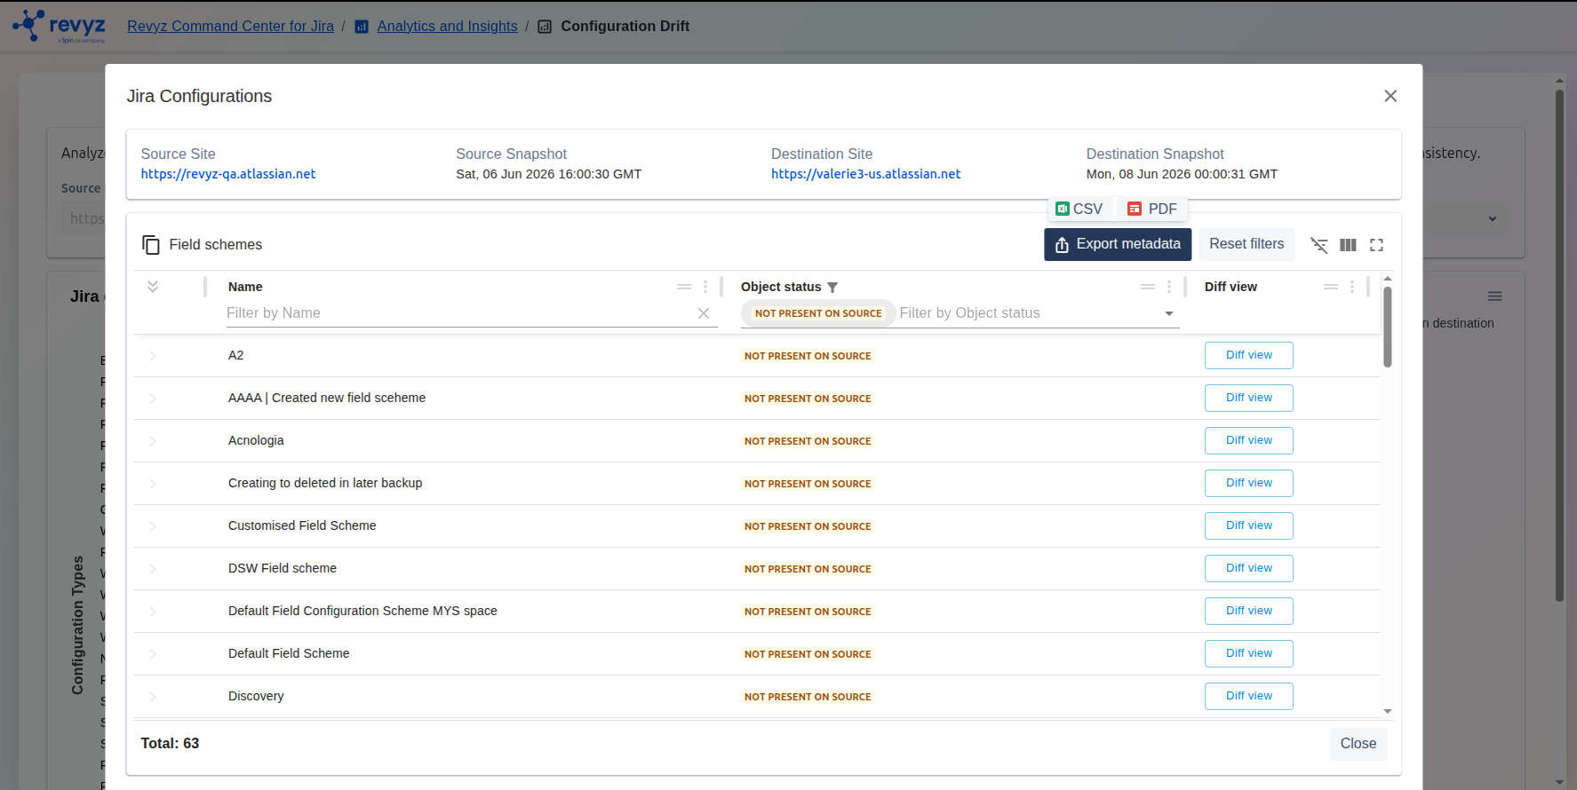Screen dimensions: 1577x790
Task: Click the Close button at dialog bottom
Action: 1358,744
